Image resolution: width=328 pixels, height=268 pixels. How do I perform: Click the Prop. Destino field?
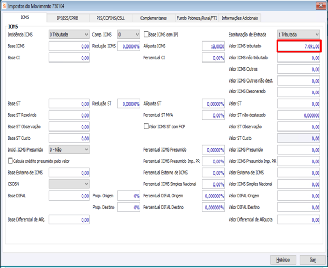(x=129, y=207)
